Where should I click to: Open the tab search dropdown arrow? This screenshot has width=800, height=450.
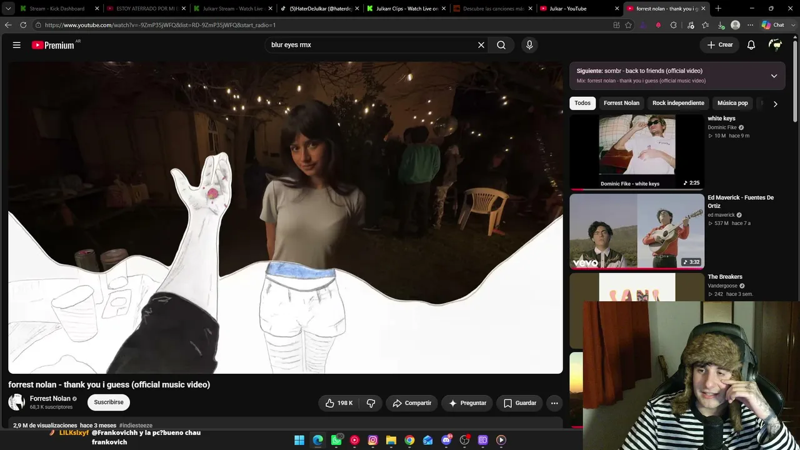tap(8, 9)
